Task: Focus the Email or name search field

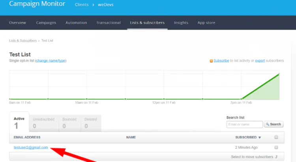Action: pyautogui.click(x=244, y=124)
